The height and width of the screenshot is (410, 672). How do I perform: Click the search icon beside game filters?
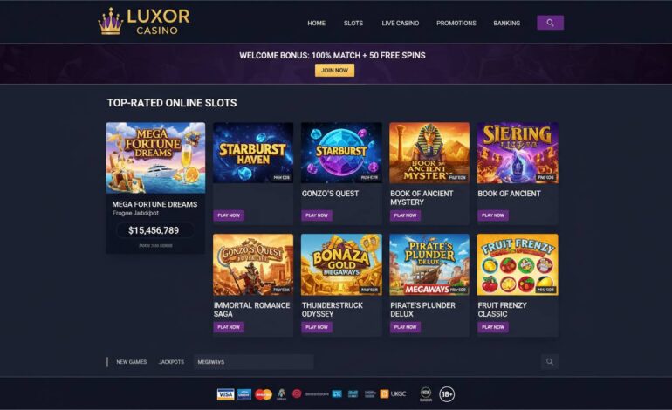pyautogui.click(x=550, y=362)
